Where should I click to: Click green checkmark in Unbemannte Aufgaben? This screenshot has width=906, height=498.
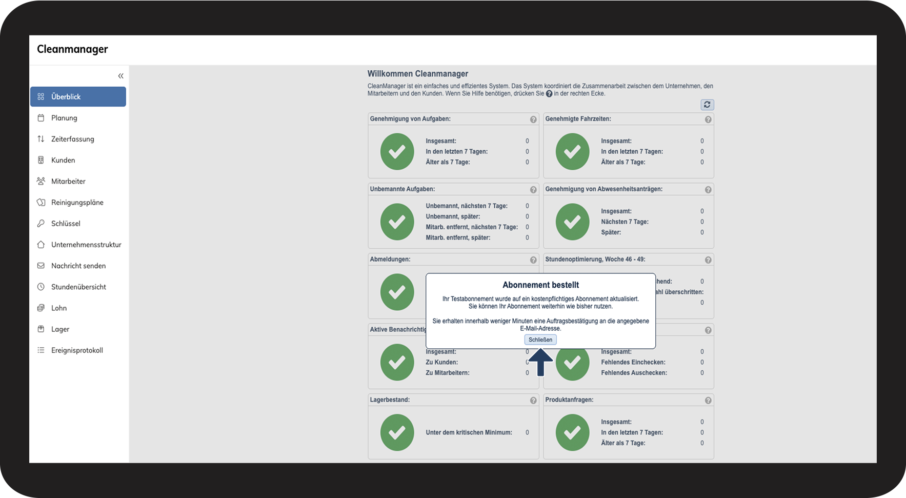coord(397,222)
